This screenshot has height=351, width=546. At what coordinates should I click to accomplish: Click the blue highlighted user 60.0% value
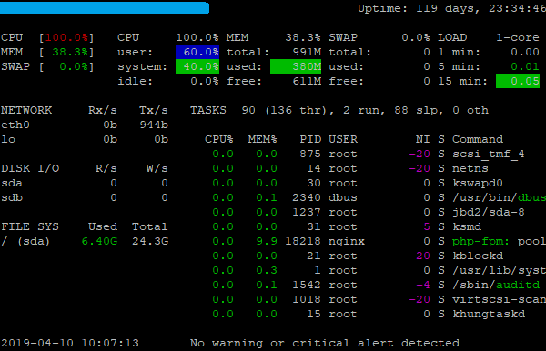pyautogui.click(x=197, y=52)
